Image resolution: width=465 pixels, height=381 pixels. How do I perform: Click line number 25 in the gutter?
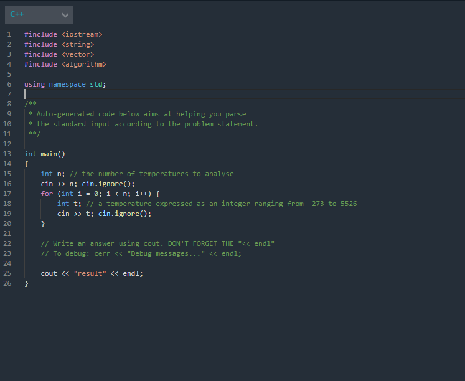[7, 273]
